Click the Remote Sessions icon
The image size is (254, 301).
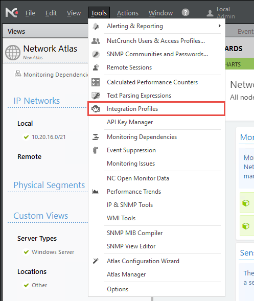point(96,67)
